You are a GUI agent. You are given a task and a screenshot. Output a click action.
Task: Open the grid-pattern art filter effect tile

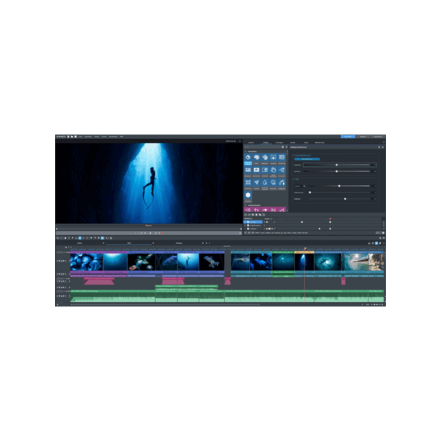point(282,159)
